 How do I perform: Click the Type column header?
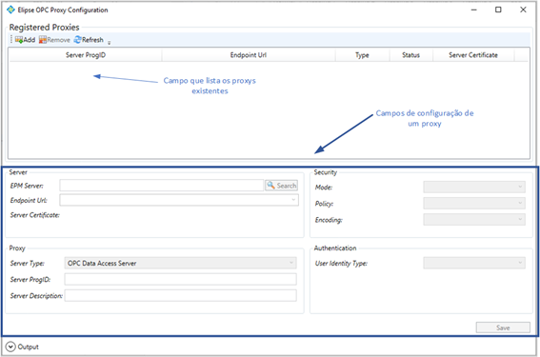click(362, 55)
